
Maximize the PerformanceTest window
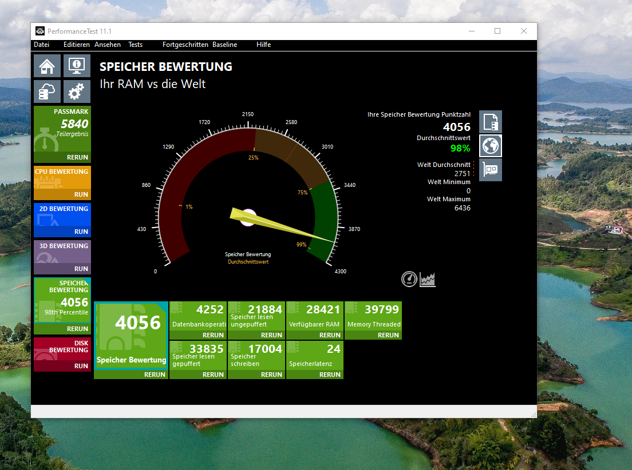[497, 31]
